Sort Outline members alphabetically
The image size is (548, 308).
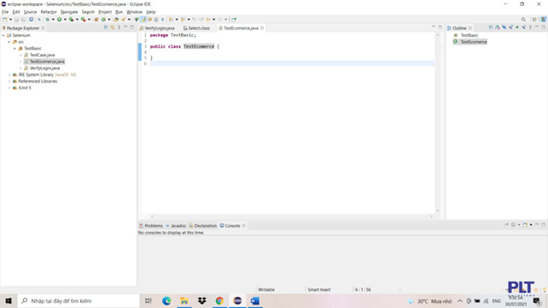click(x=498, y=27)
